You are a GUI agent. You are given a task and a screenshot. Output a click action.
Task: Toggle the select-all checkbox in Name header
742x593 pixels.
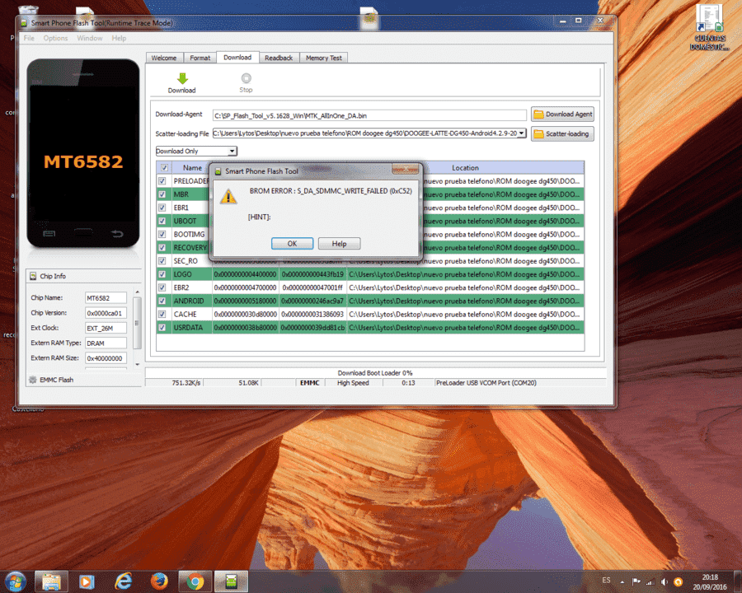tap(164, 168)
